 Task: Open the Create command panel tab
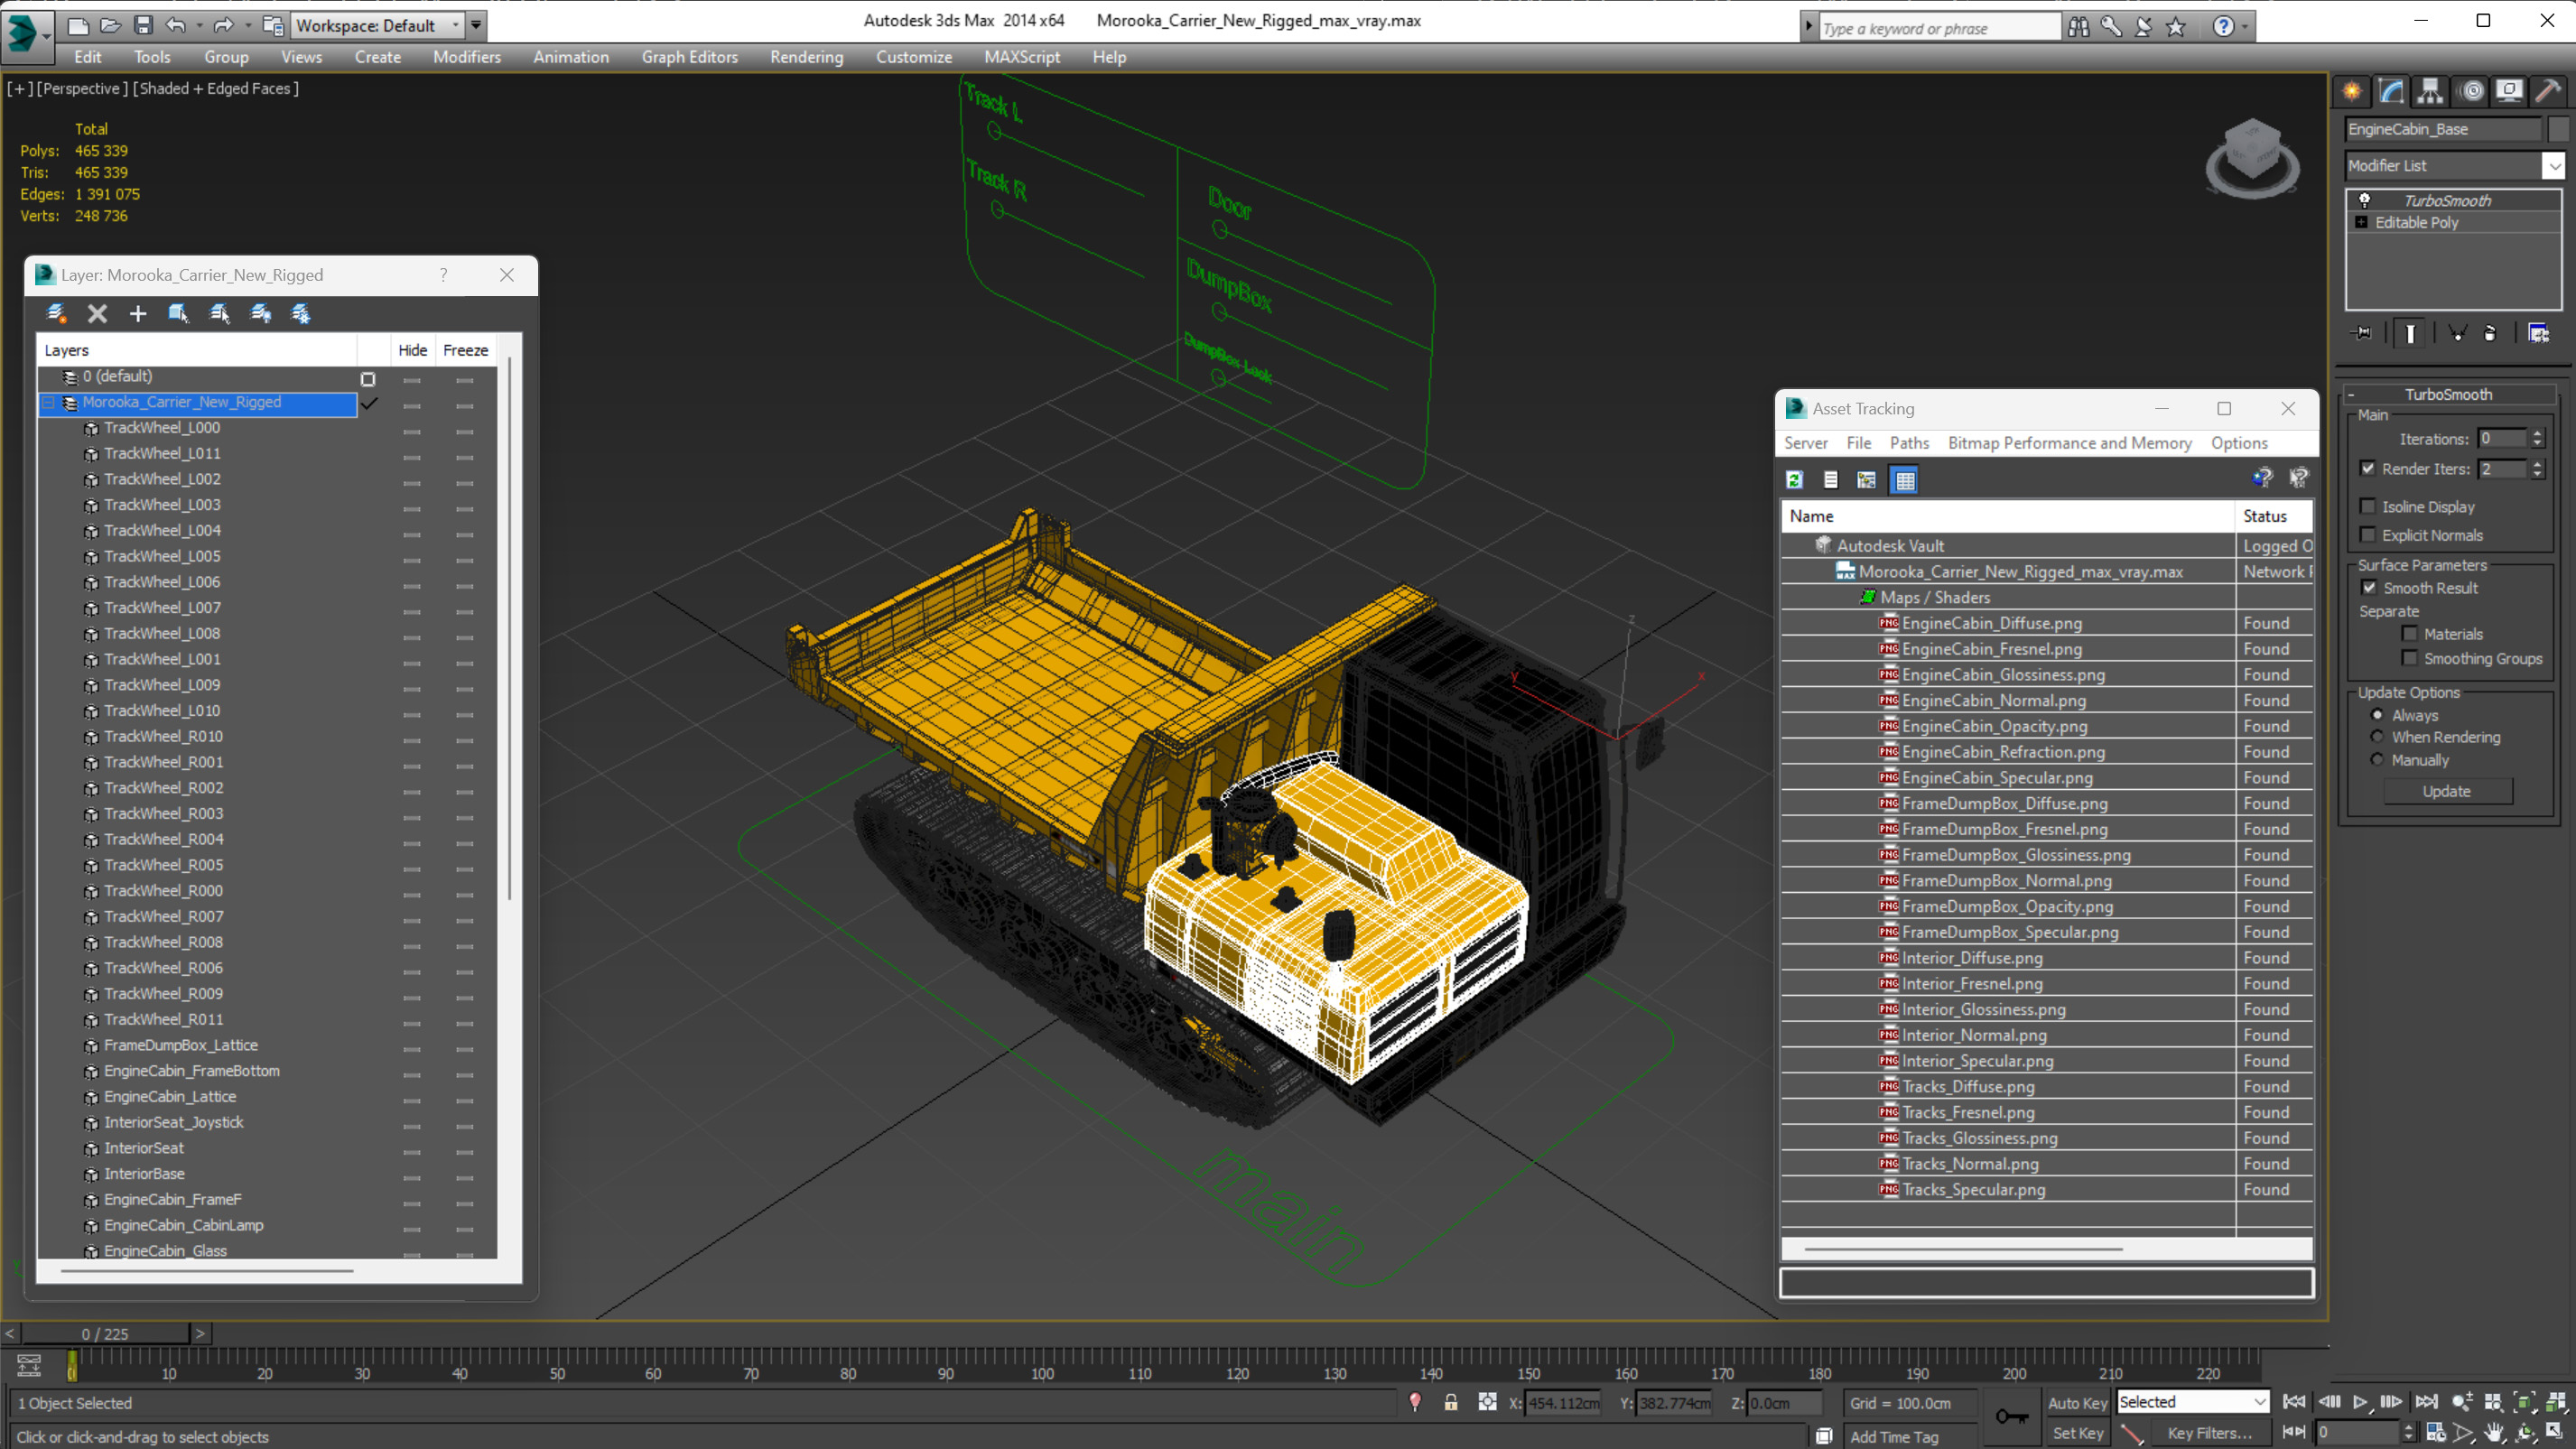tap(2352, 91)
